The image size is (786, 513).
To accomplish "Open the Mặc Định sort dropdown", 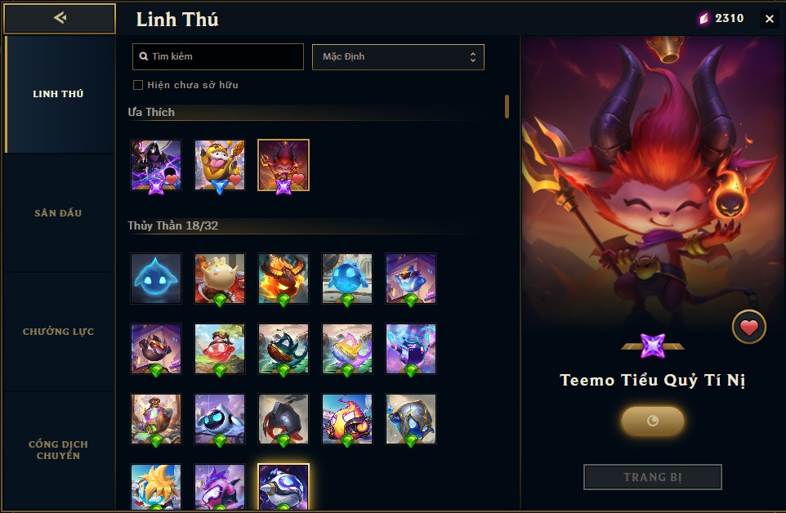I will pos(398,56).
